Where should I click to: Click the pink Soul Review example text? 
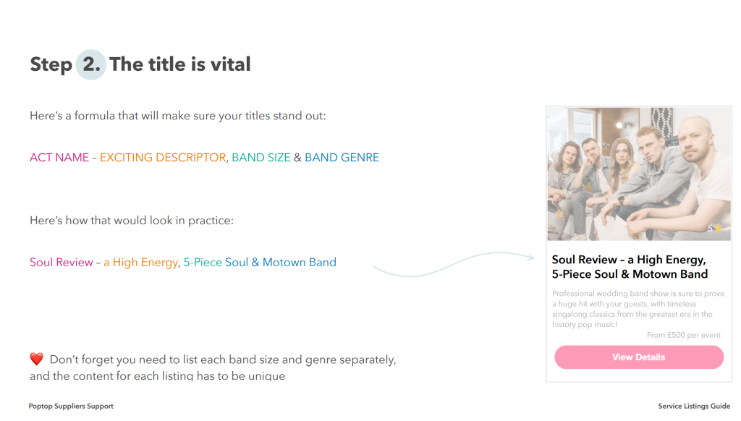(x=62, y=263)
